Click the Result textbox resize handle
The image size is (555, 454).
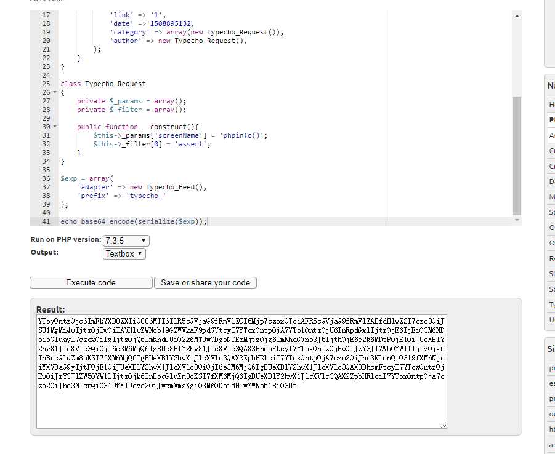pyautogui.click(x=444, y=425)
